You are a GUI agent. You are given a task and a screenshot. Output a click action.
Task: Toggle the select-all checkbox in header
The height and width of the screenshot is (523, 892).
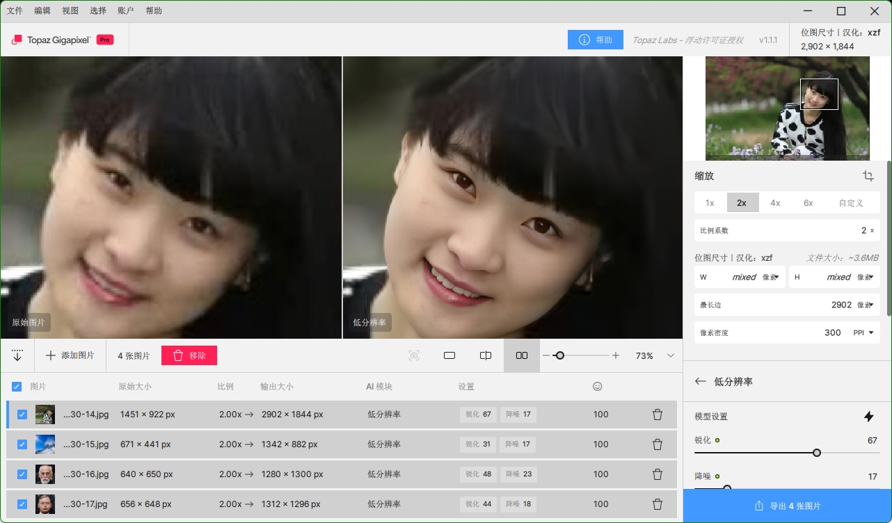(x=17, y=387)
